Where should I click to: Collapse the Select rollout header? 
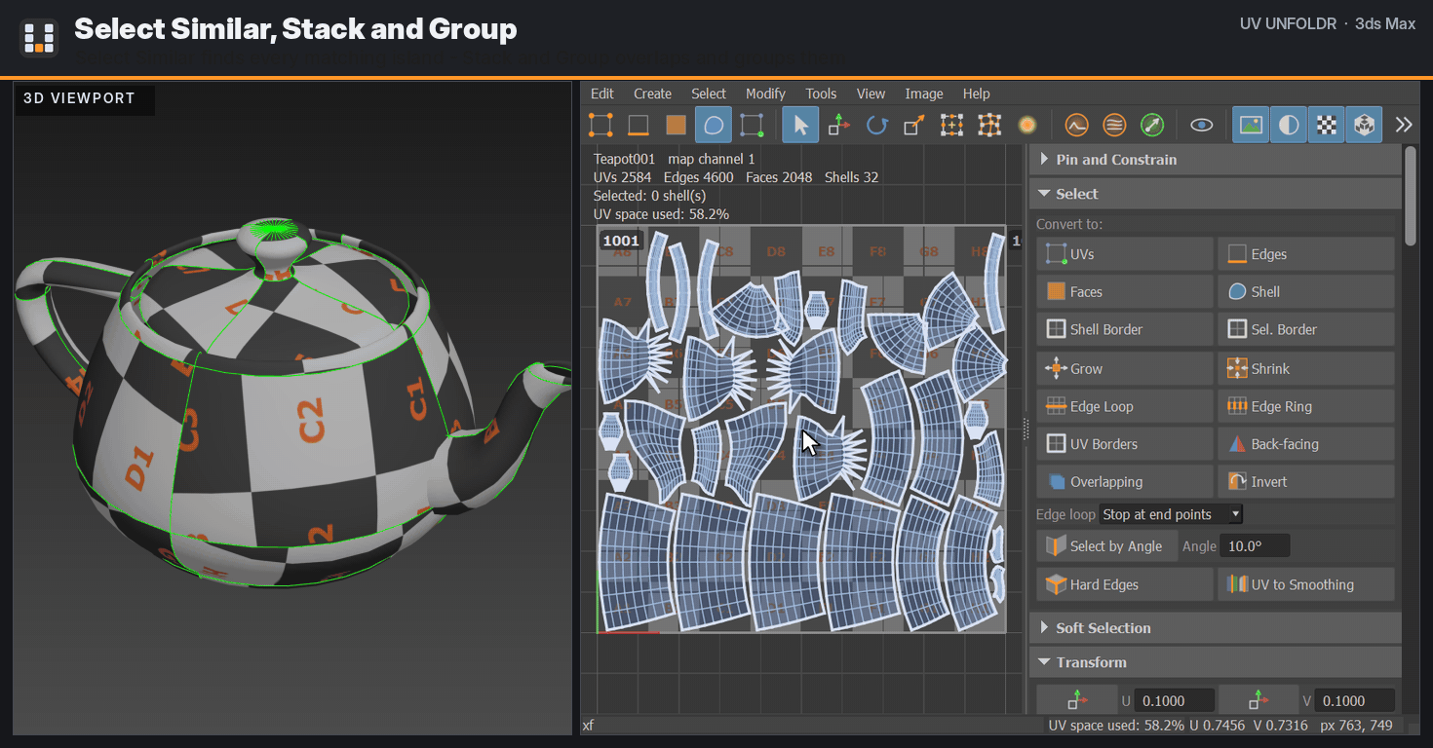click(x=1215, y=194)
